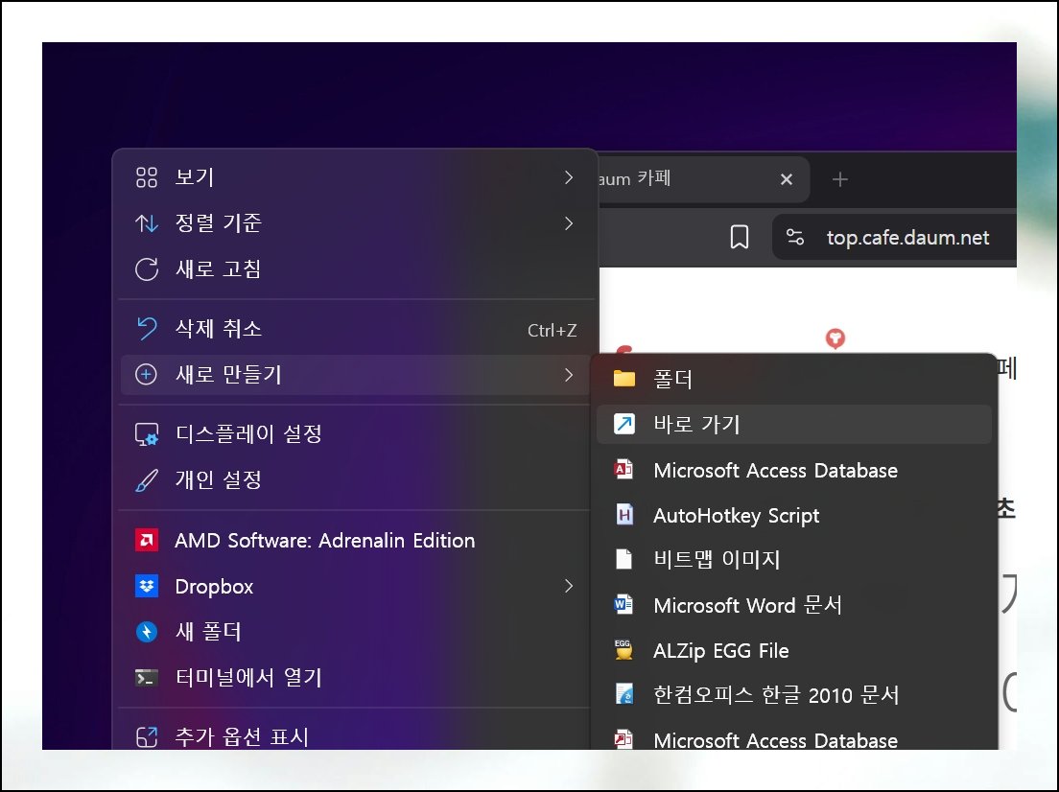Viewport: 1059px width, 792px height.
Task: Click the 보기 grid icon
Action: tap(147, 177)
